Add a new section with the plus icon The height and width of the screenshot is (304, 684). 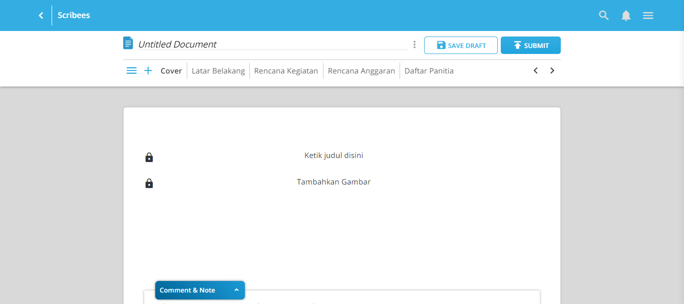148,70
